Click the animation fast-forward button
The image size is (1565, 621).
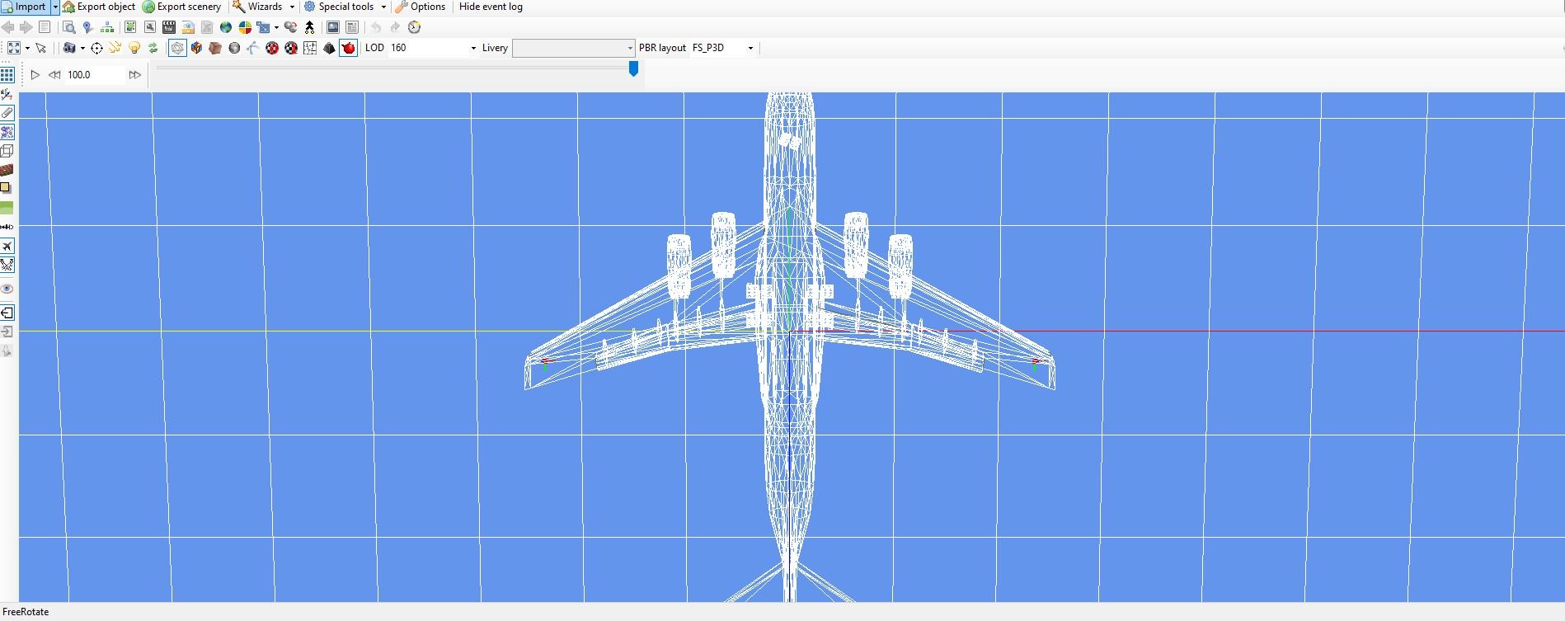(134, 74)
